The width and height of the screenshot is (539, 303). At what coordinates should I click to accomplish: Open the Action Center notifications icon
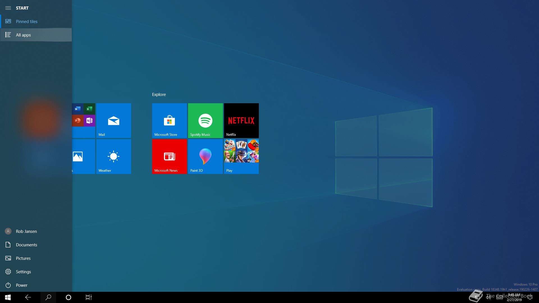coord(530,297)
